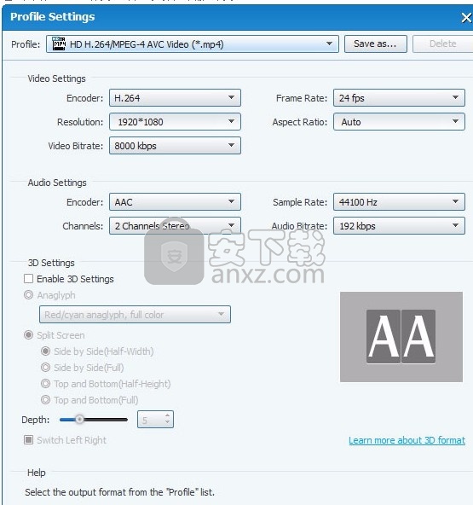Open the Resolution 1920*1080 dropdown
This screenshot has width=473, height=505.
point(175,121)
